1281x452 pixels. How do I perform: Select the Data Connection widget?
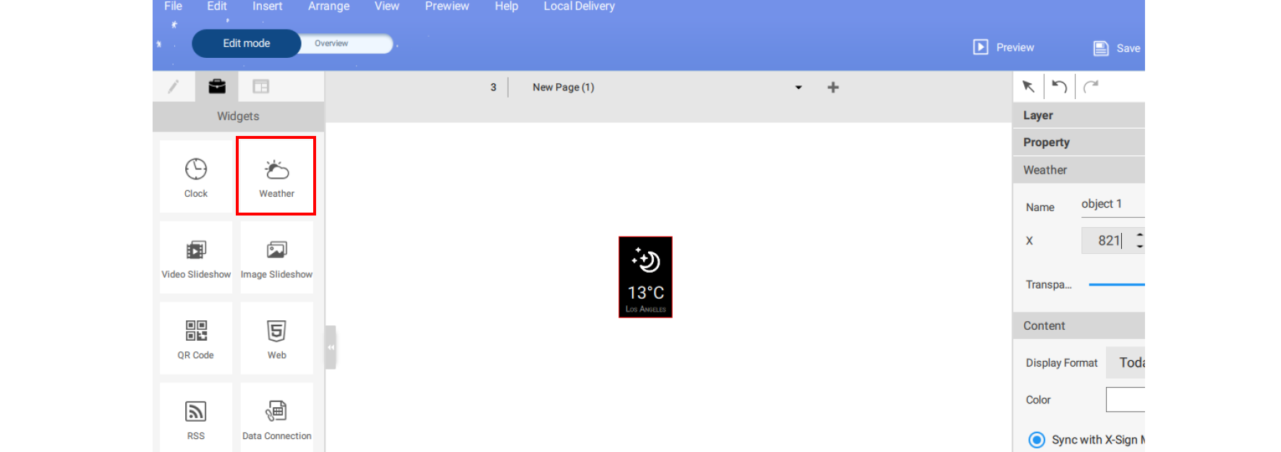[276, 419]
